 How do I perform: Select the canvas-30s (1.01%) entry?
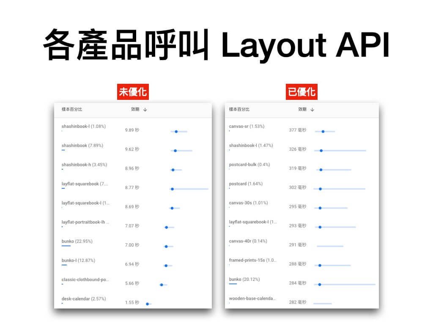coord(248,203)
